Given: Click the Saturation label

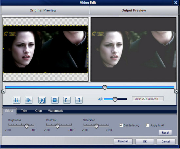Looking at the screenshot, I should tap(89, 120).
